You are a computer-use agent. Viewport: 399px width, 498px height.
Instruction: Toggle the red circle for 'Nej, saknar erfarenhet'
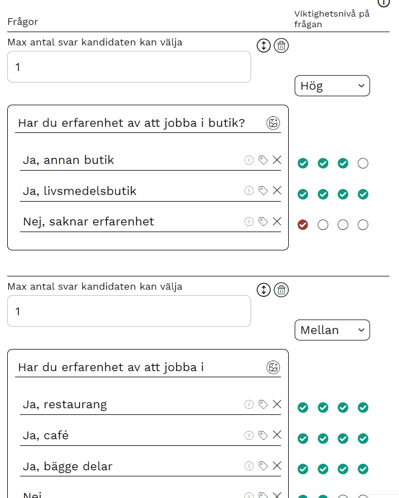303,225
